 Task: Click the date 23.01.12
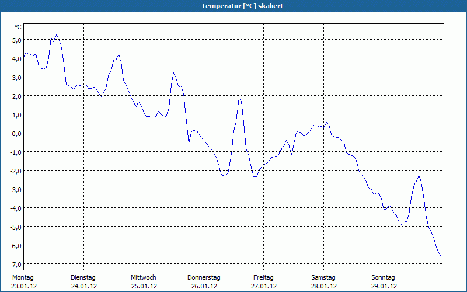24,286
